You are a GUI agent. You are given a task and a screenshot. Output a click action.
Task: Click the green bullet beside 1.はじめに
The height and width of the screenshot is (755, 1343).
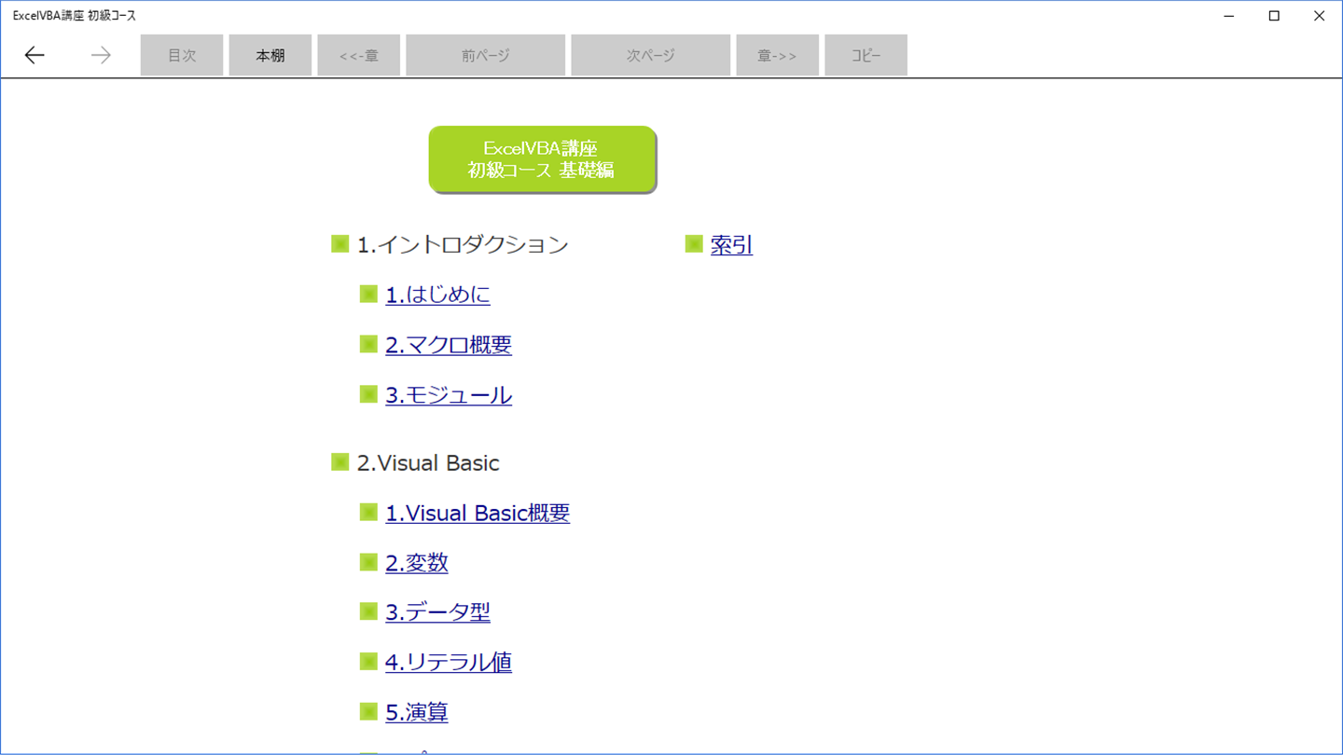(x=368, y=295)
